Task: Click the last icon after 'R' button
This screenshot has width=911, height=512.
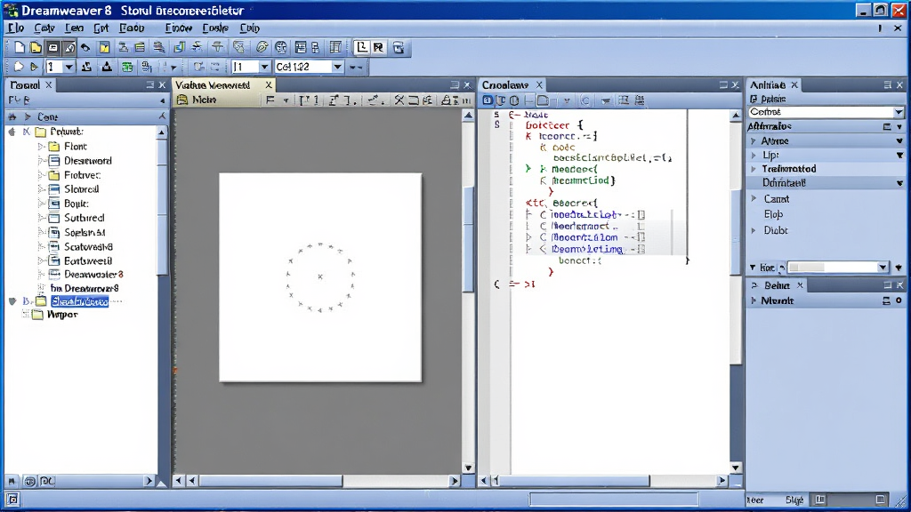Action: [399, 48]
